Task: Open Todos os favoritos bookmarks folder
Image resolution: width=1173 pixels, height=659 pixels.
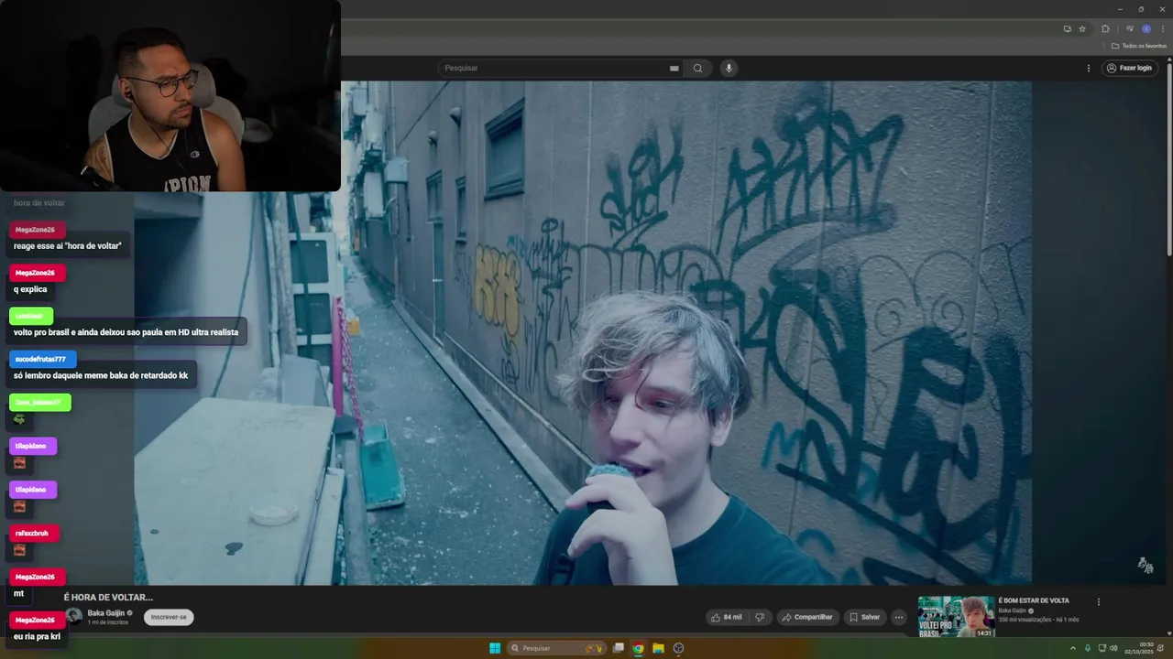Action: (x=1139, y=46)
